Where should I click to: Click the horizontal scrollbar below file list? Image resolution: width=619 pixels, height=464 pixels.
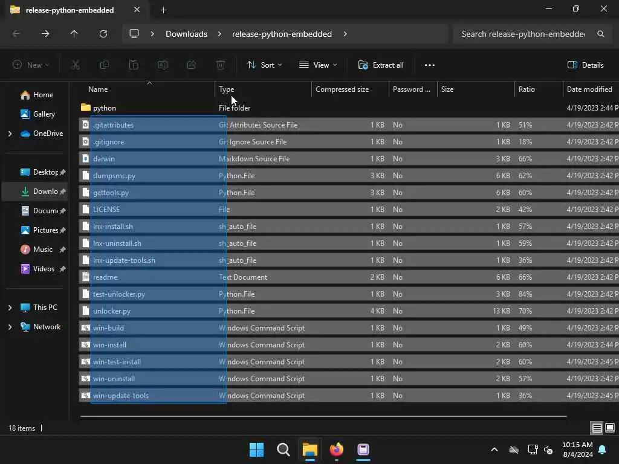tap(323, 416)
